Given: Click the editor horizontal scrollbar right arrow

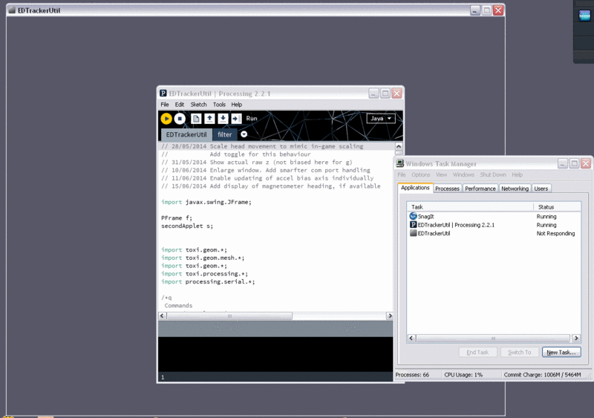Looking at the screenshot, I should (x=389, y=316).
